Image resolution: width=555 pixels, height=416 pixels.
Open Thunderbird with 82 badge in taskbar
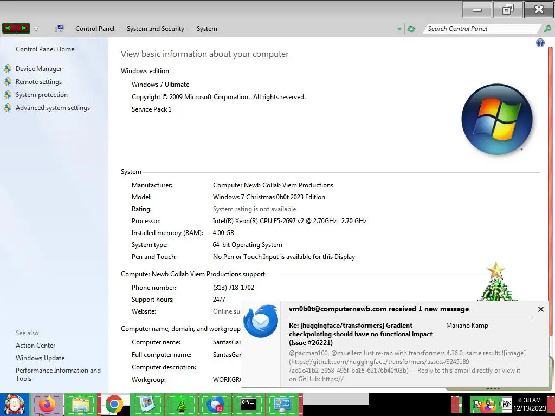215,405
